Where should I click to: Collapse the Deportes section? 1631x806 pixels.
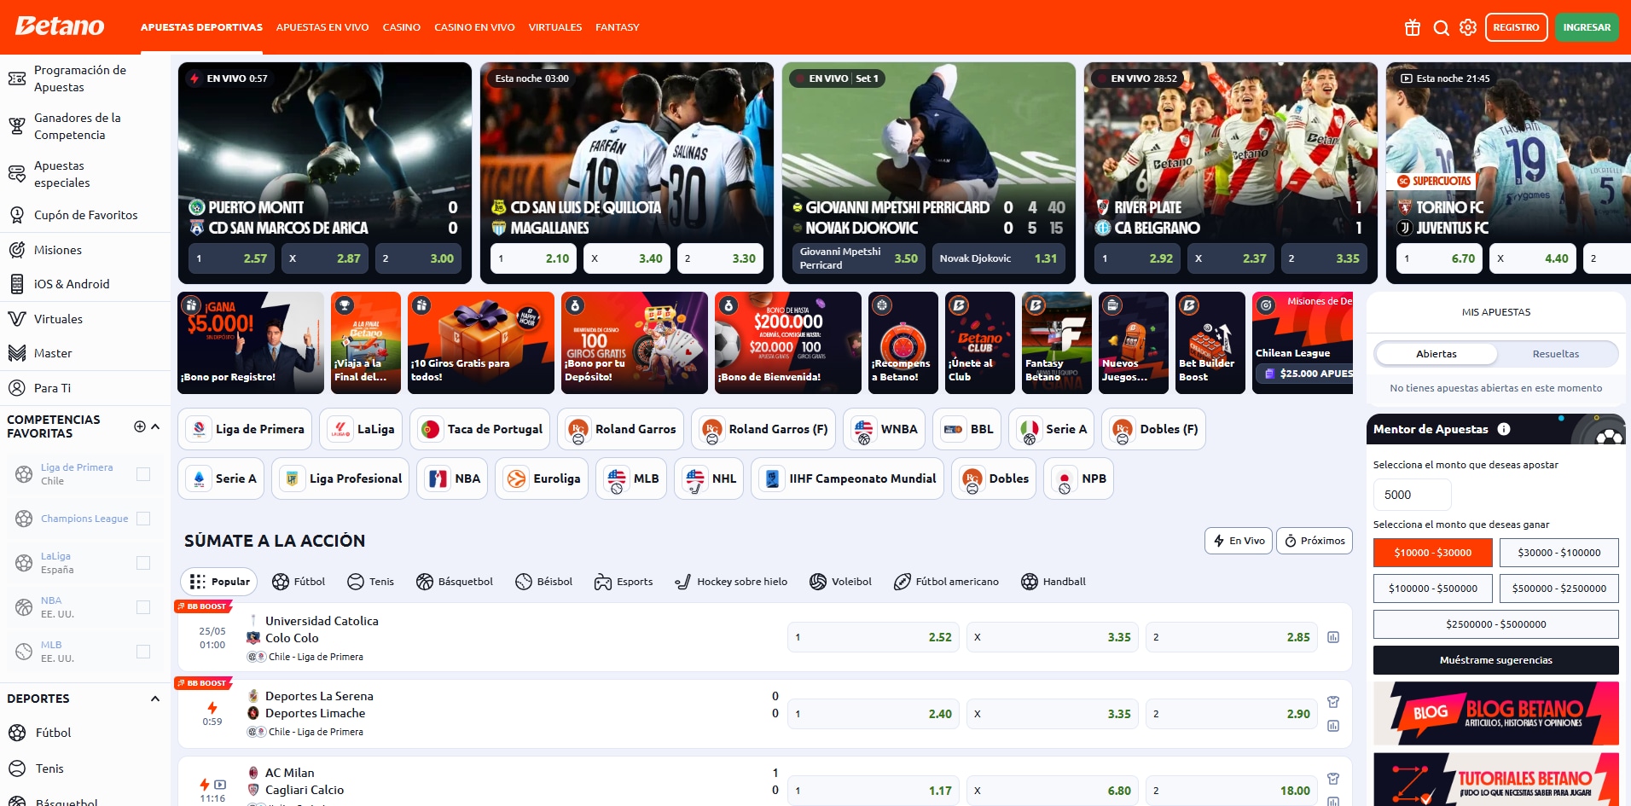click(x=155, y=699)
